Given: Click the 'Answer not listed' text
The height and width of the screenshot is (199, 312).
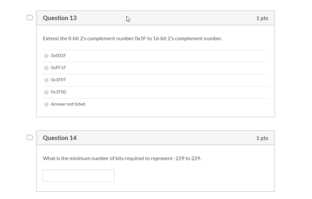Looking at the screenshot, I should (x=68, y=104).
